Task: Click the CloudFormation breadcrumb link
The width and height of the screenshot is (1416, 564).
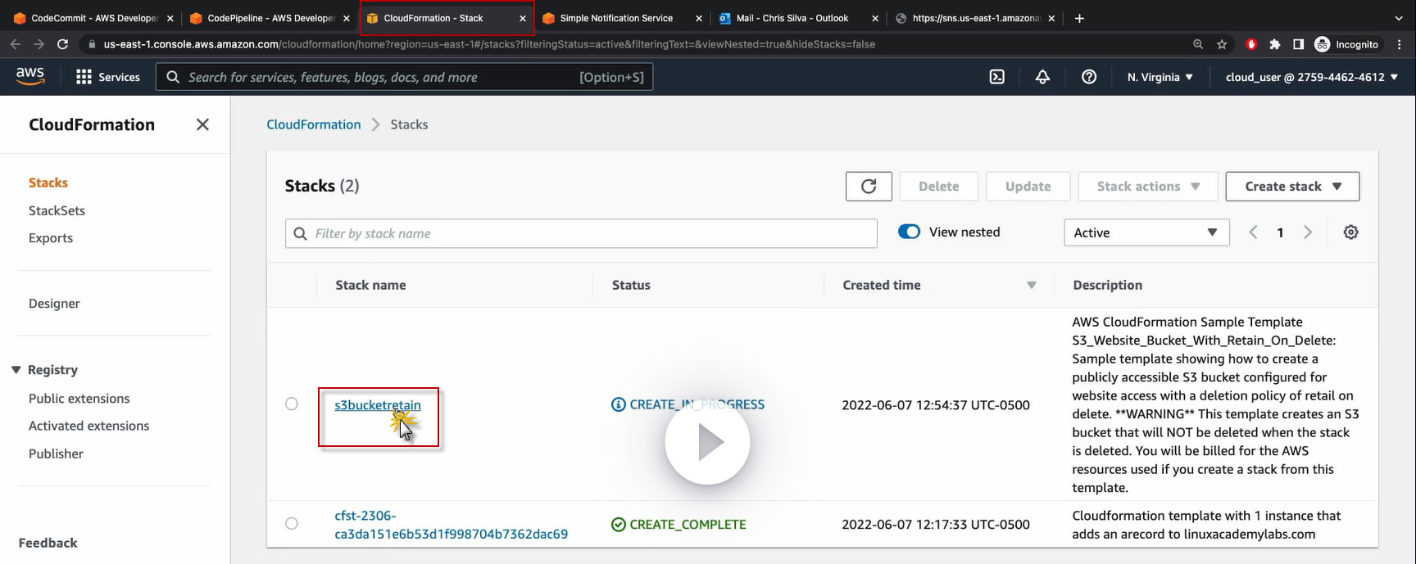Action: pyautogui.click(x=314, y=124)
